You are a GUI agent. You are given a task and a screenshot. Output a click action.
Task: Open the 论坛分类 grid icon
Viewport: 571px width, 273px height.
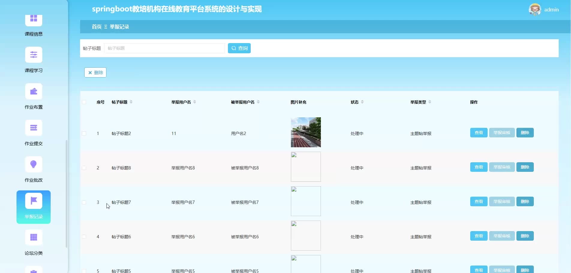tap(34, 237)
